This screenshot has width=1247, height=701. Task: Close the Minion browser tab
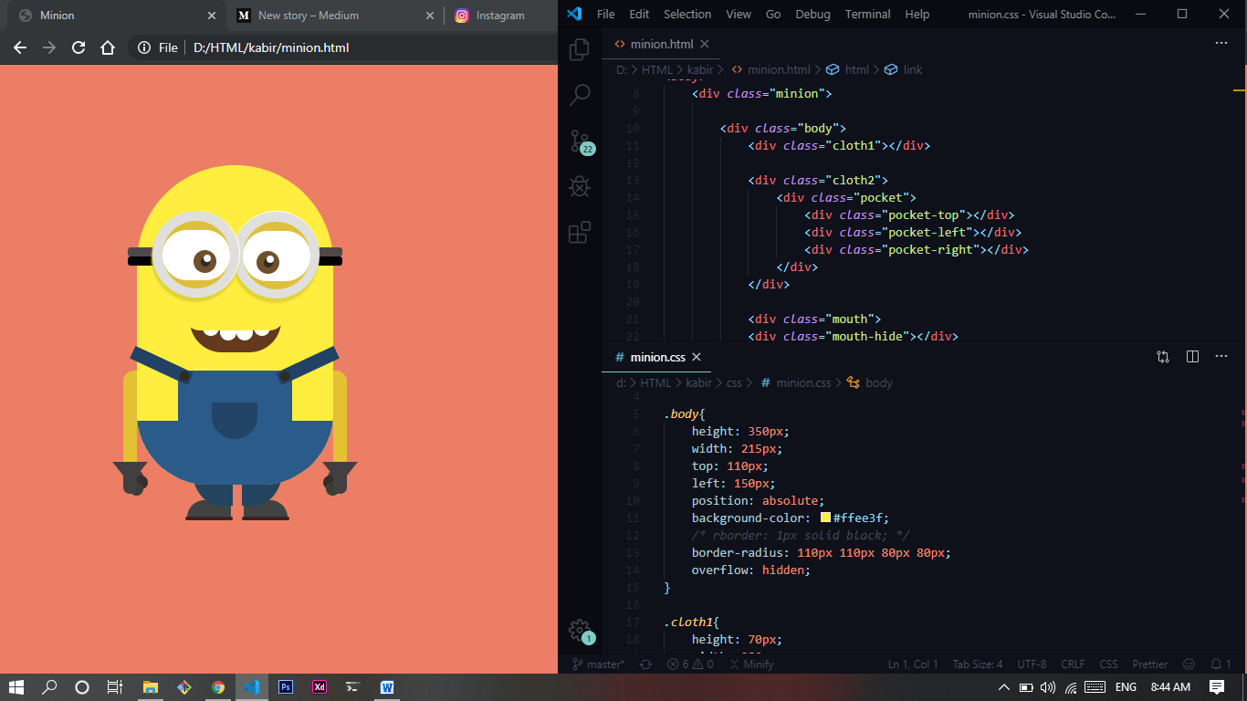click(x=212, y=16)
